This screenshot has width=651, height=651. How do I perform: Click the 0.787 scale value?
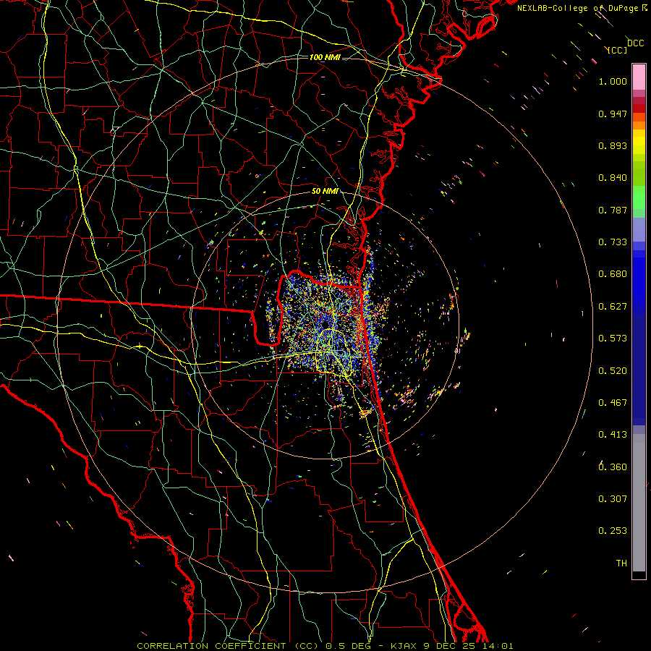613,210
